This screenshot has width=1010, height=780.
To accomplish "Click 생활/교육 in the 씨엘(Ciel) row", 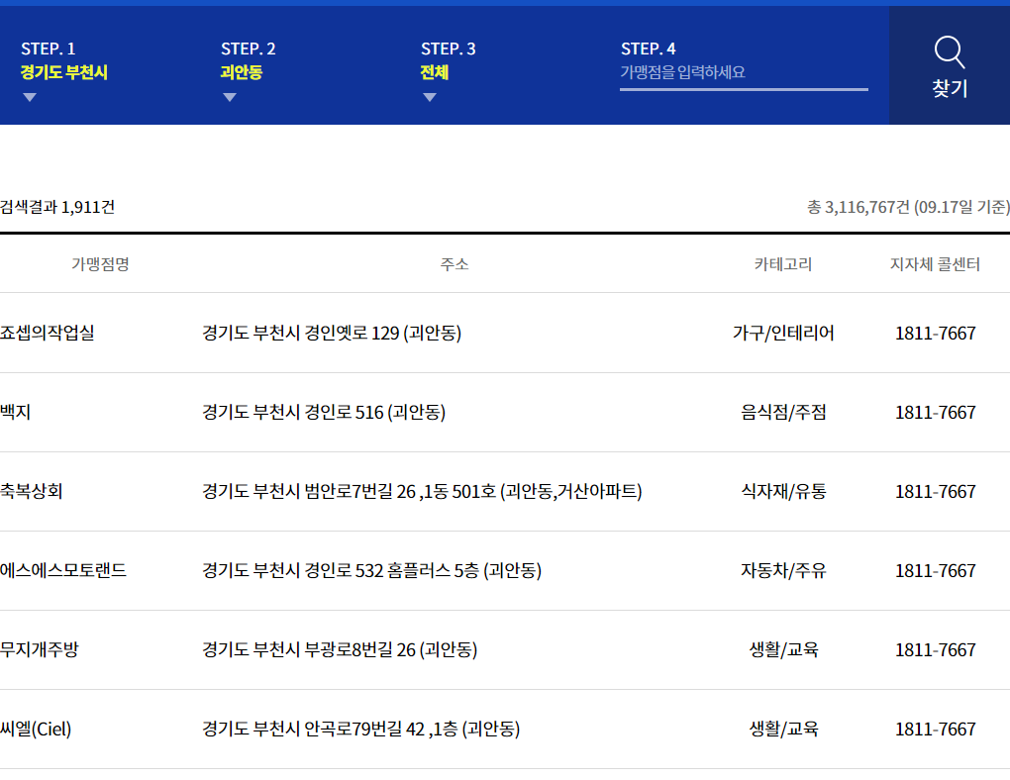I will (783, 730).
